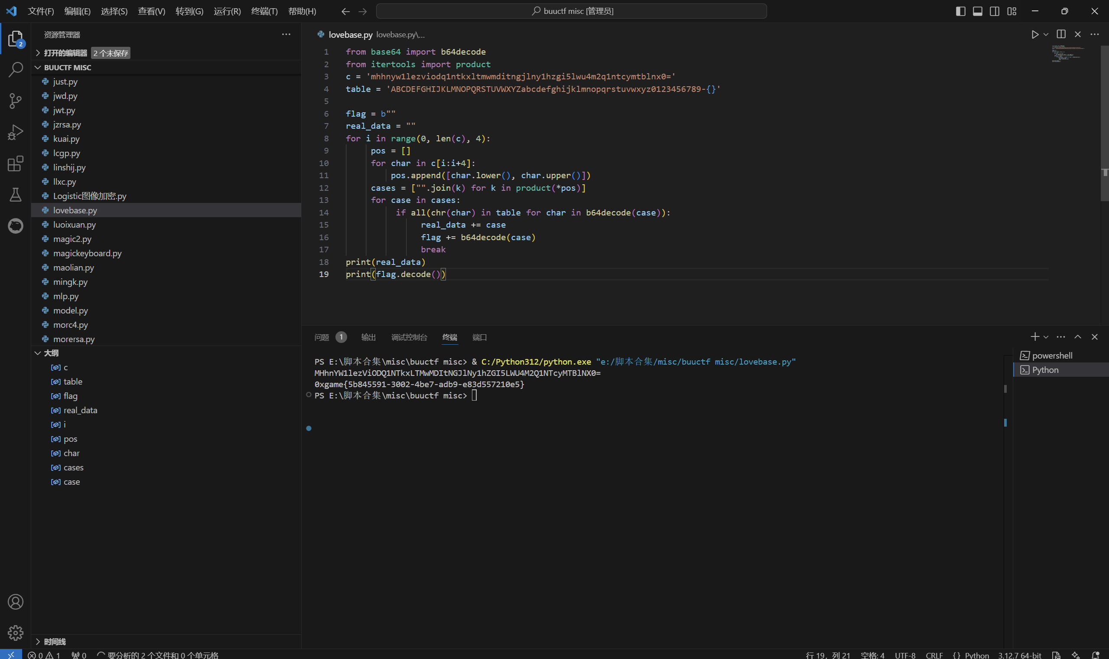The height and width of the screenshot is (659, 1109).
Task: Open the 运行(R) menu
Action: pyautogui.click(x=227, y=11)
